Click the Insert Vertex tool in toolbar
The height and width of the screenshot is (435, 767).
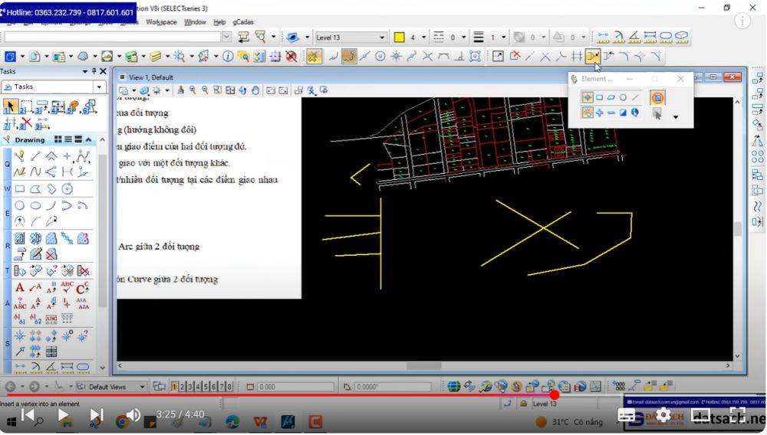tap(592, 56)
